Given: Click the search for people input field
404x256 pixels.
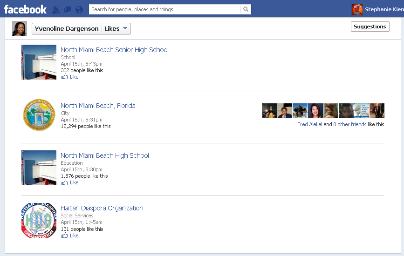Looking at the screenshot, I should point(164,9).
